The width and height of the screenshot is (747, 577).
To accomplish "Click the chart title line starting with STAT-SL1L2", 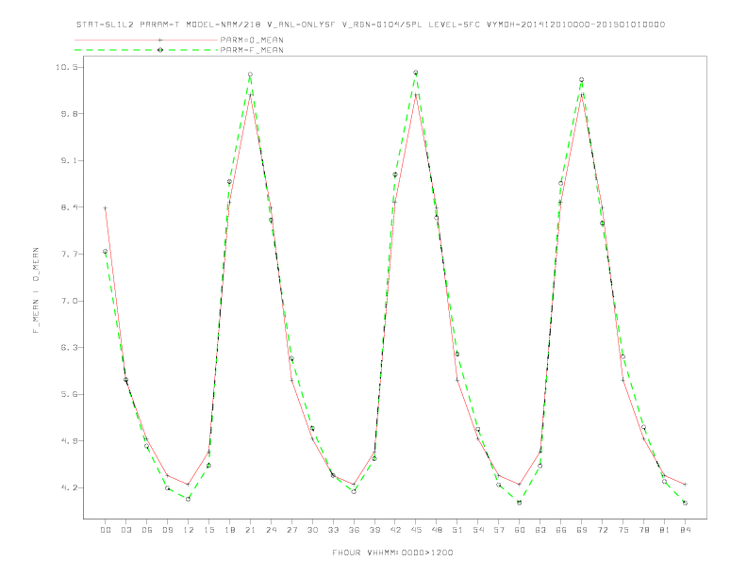I will coord(371,25).
